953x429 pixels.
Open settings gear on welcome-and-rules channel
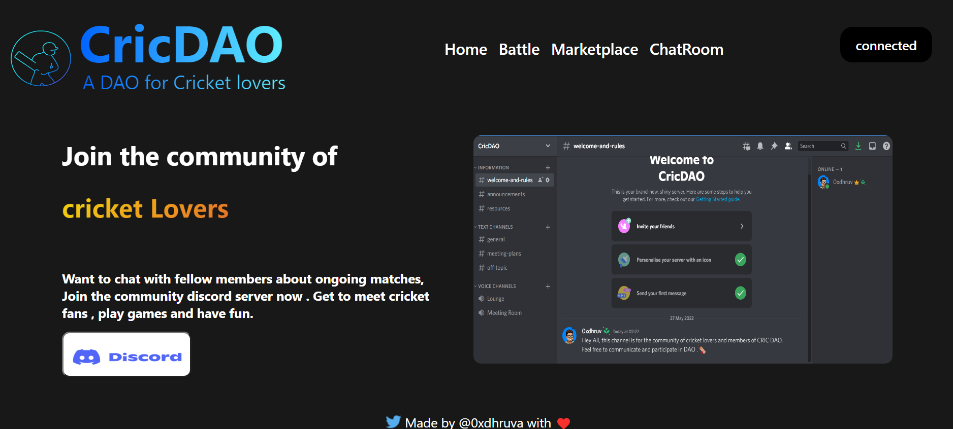548,180
